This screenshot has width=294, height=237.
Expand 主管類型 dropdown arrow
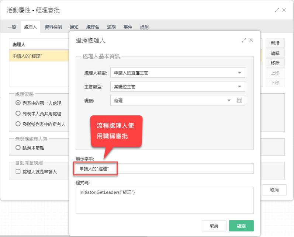(239, 87)
